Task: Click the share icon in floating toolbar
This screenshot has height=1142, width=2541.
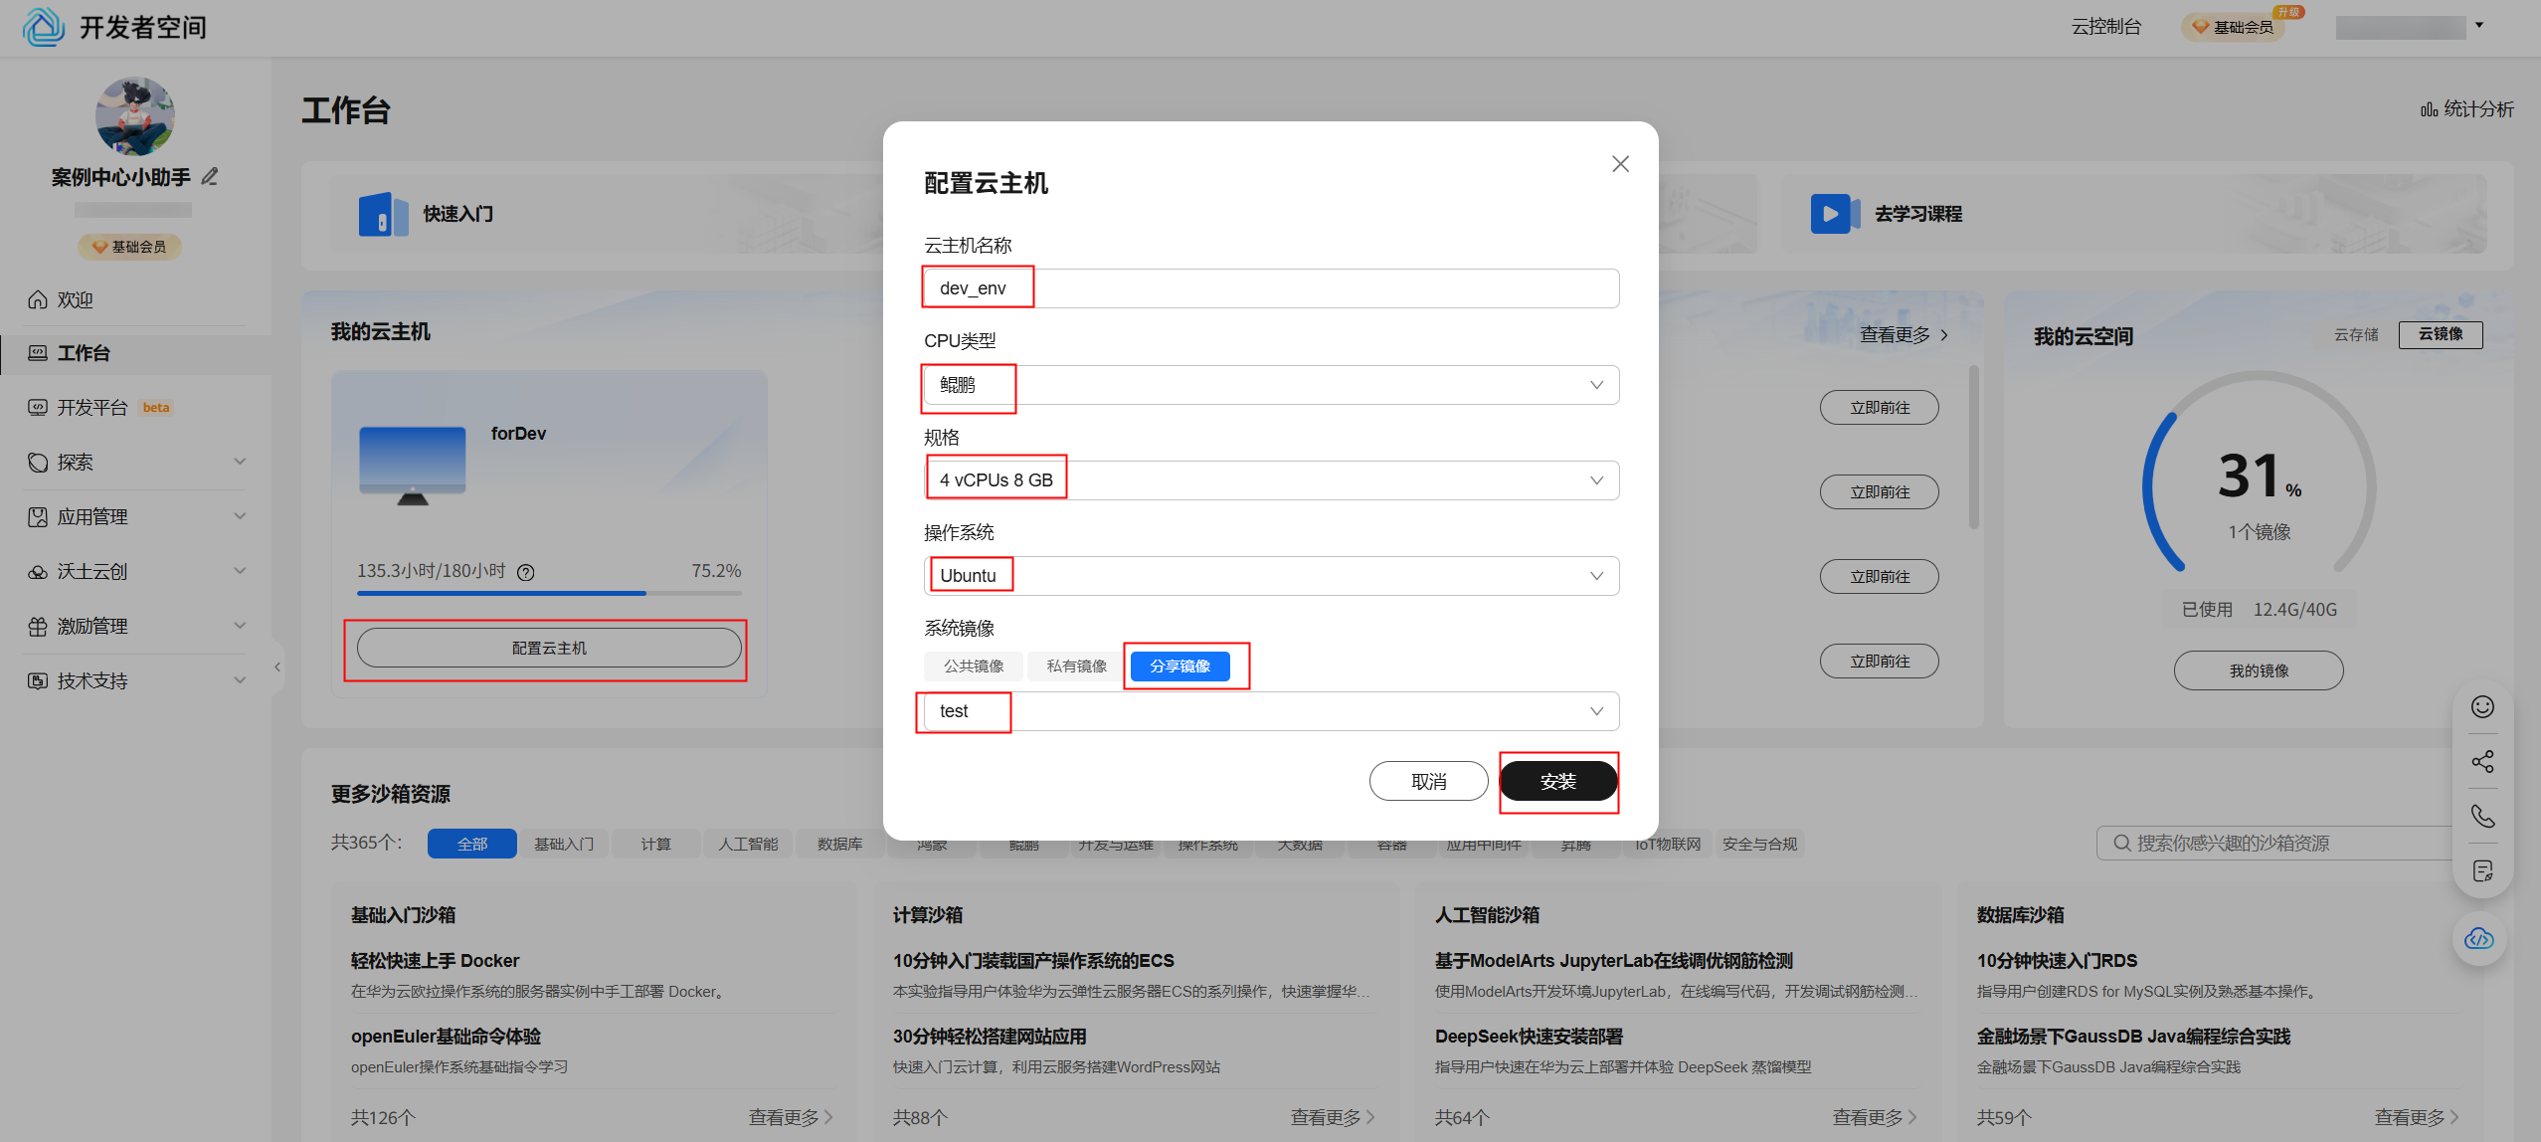Action: tap(2482, 762)
